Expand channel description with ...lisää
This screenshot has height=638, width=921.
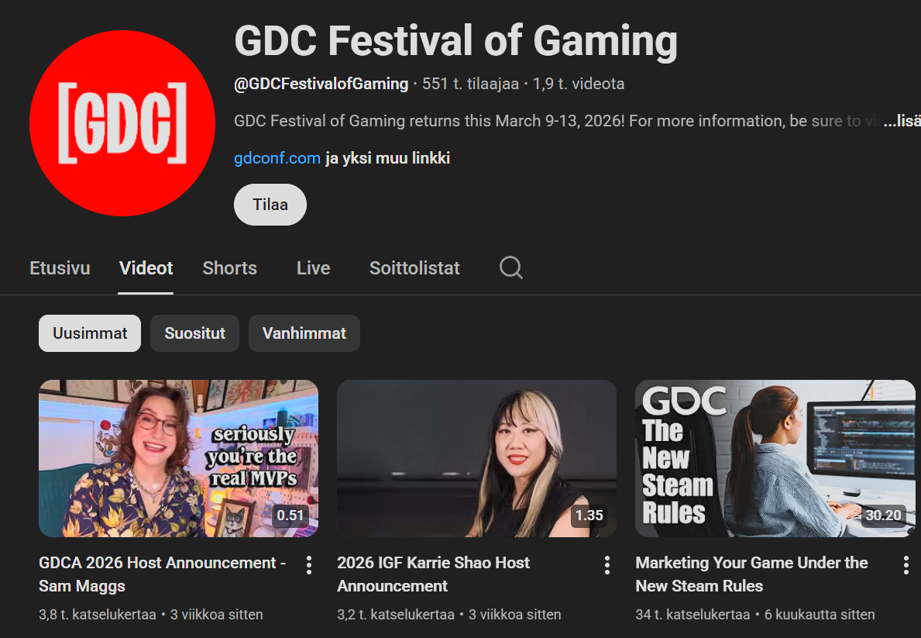(x=902, y=121)
